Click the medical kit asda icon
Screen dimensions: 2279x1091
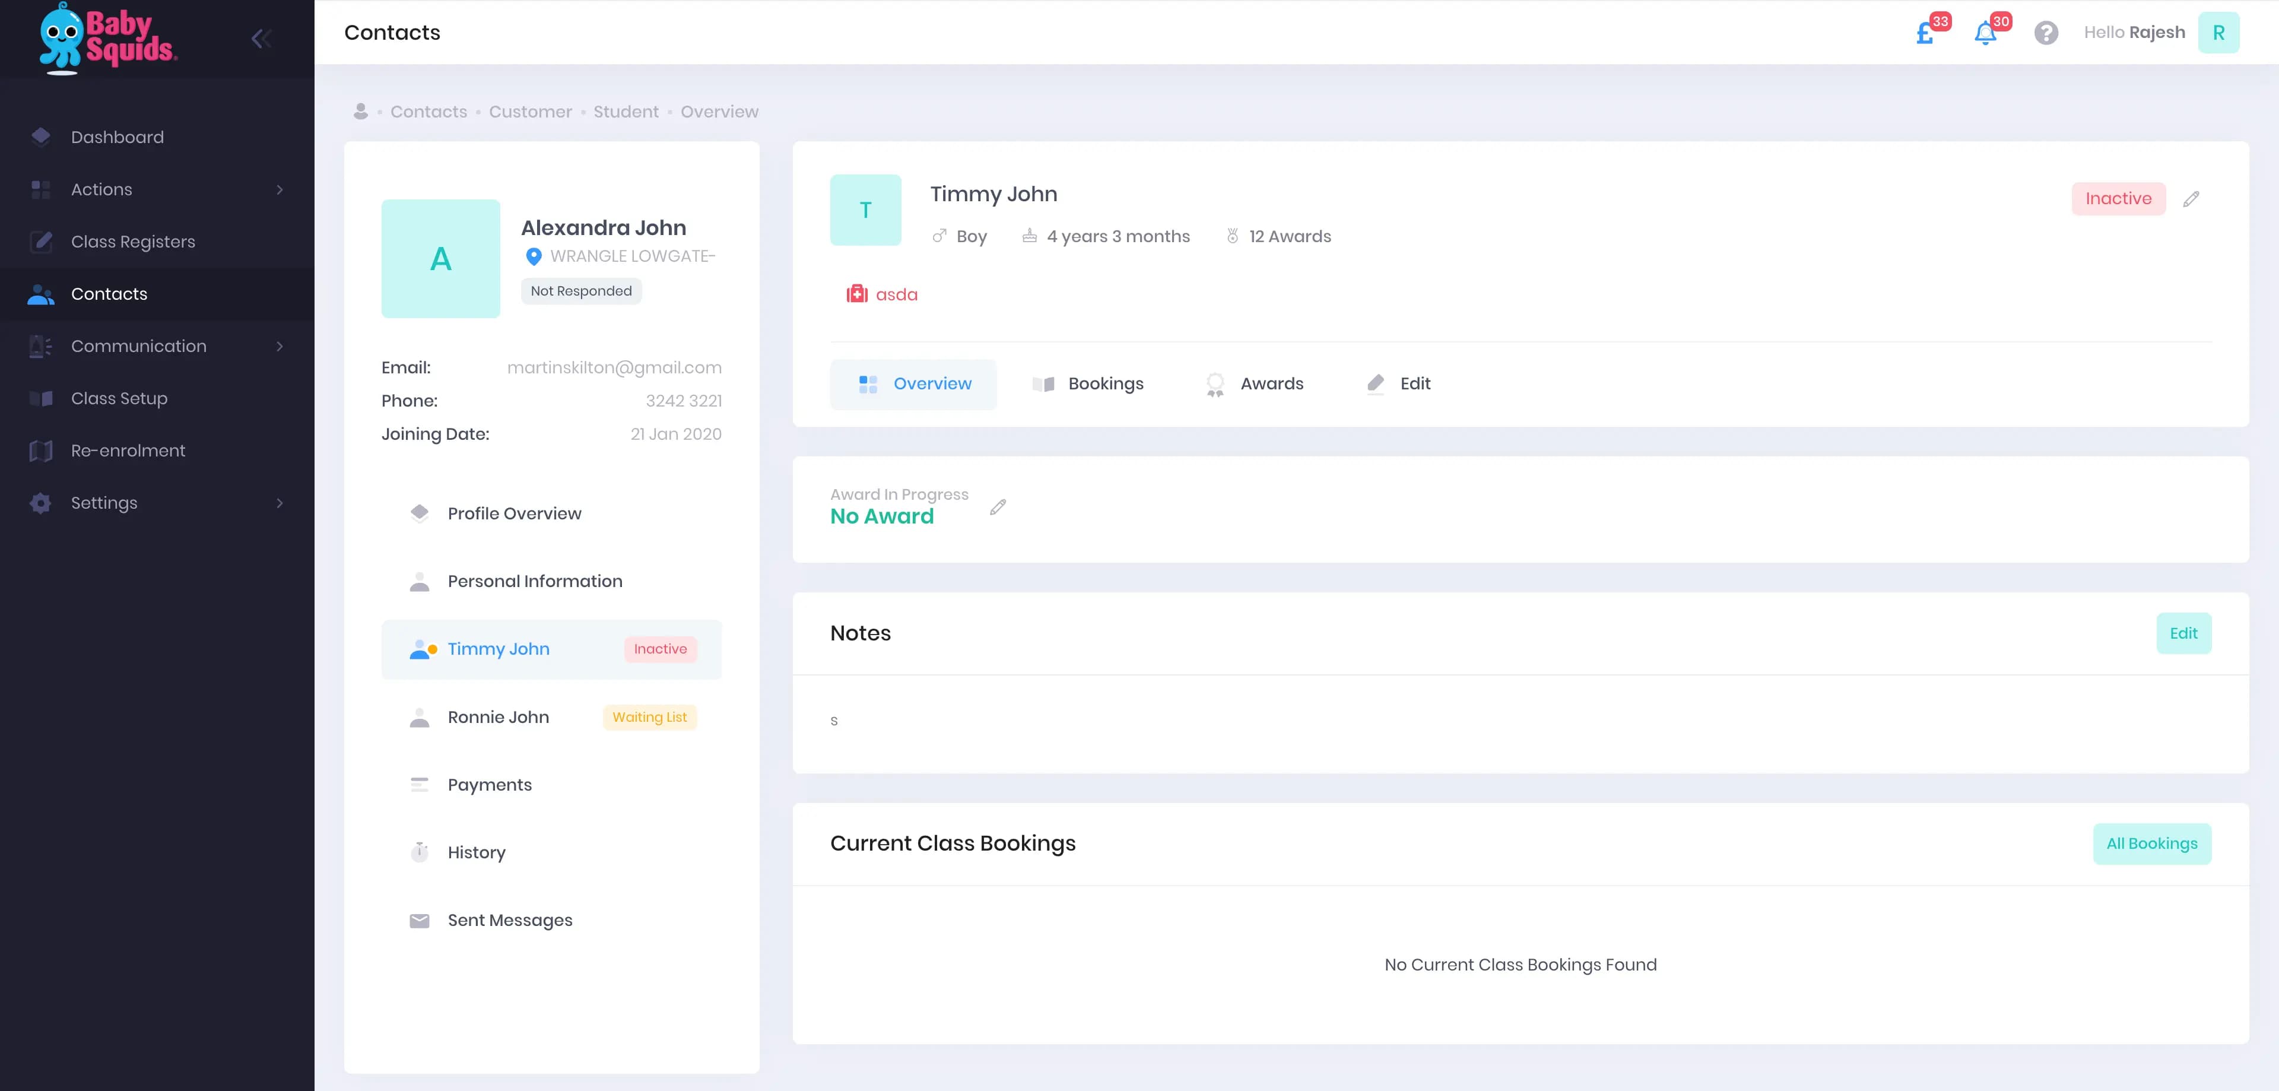[856, 294]
